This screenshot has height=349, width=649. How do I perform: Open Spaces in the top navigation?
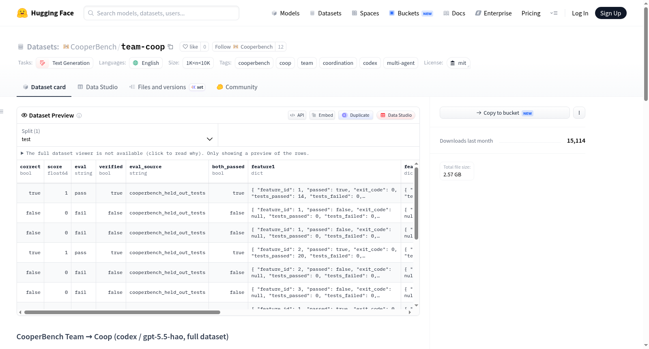[x=365, y=13]
